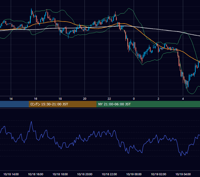Click the 10/19 04:00 time label
The width and height of the screenshot is (200, 177).
183,174
